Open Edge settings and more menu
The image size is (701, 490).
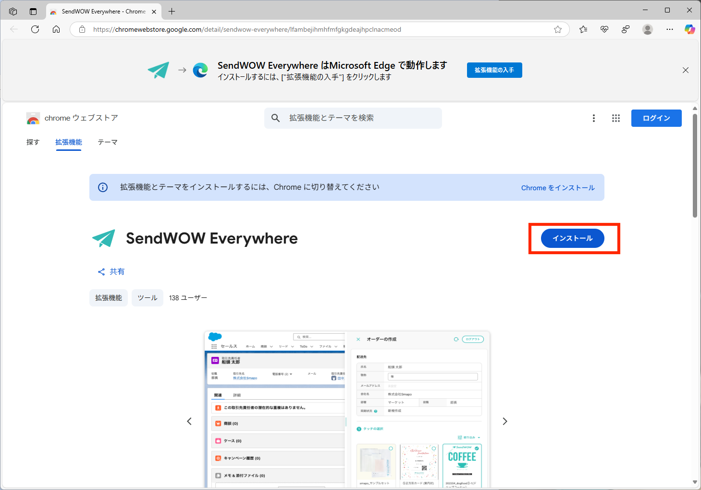point(670,29)
